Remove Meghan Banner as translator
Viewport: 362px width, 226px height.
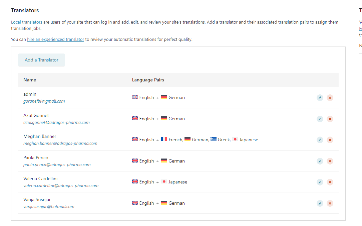tap(330, 140)
